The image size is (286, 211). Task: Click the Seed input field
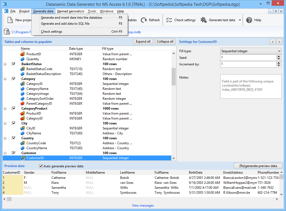tap(248, 58)
